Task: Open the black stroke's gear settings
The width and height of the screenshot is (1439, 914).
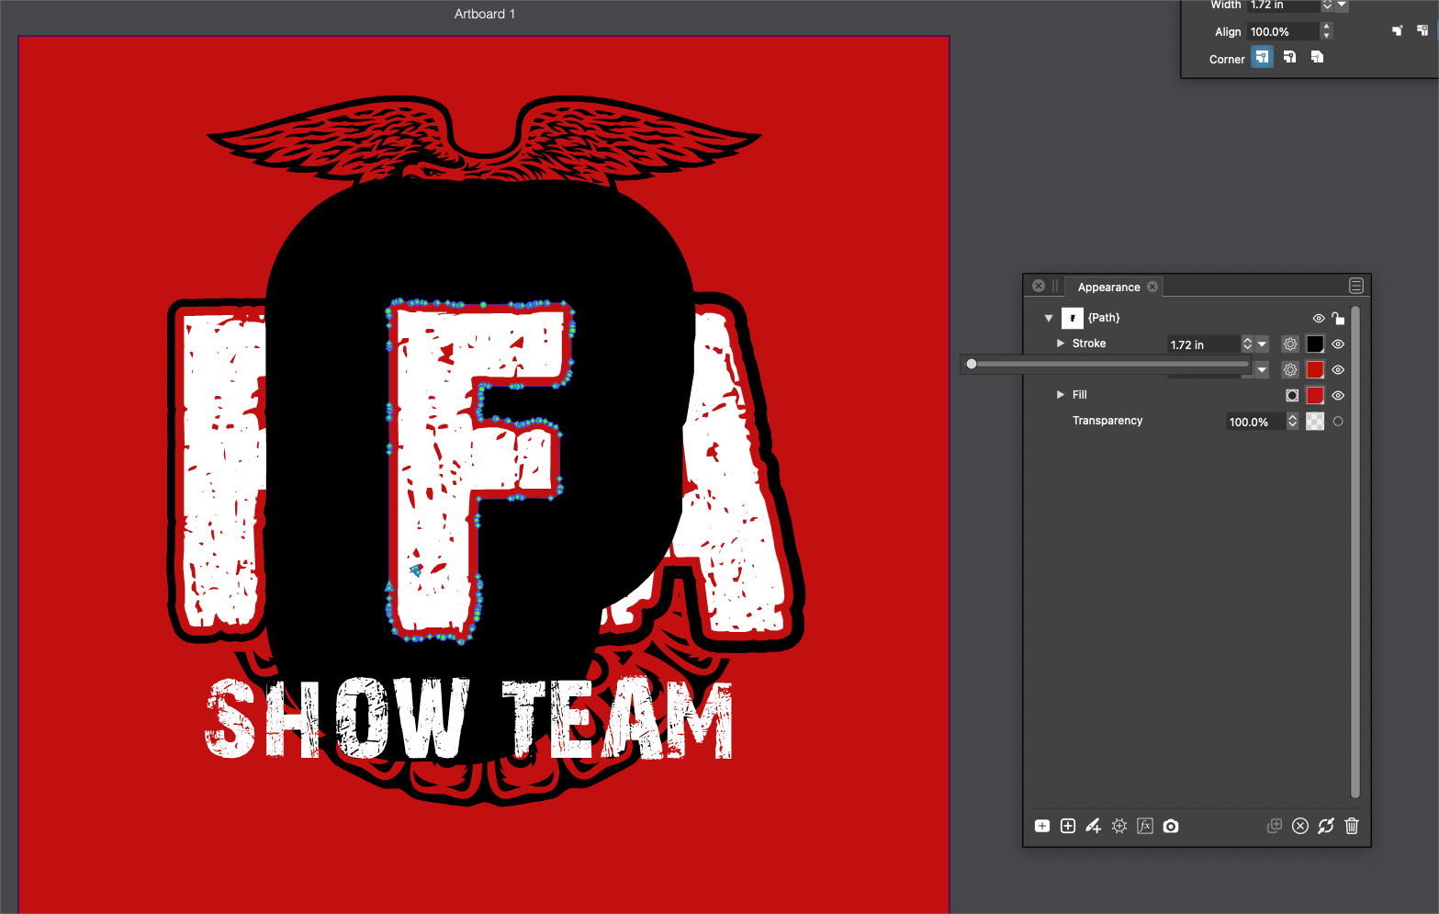Action: [x=1290, y=344]
